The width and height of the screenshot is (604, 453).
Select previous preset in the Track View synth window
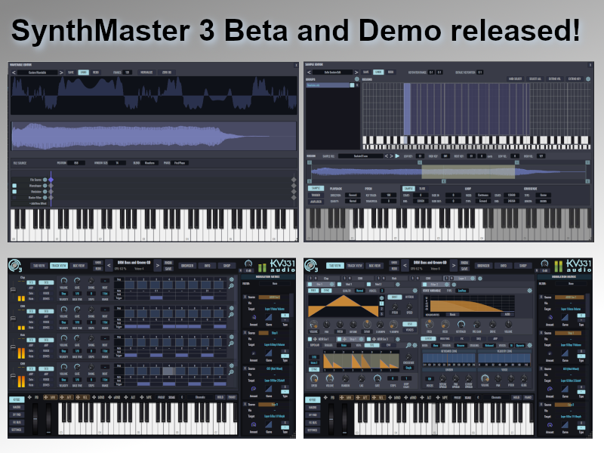pos(109,266)
